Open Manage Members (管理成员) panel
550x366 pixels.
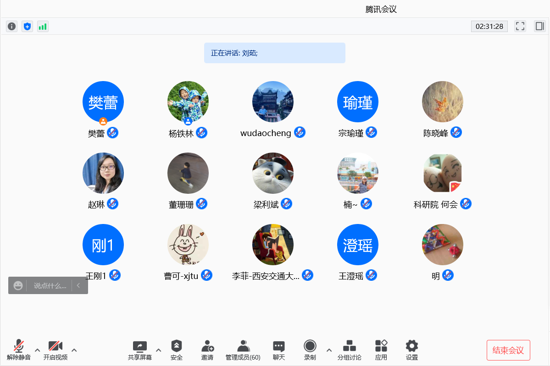243,350
